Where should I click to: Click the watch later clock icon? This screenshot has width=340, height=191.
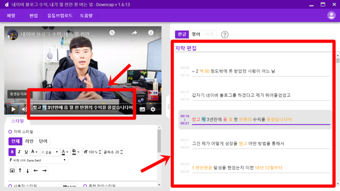[x=112, y=33]
